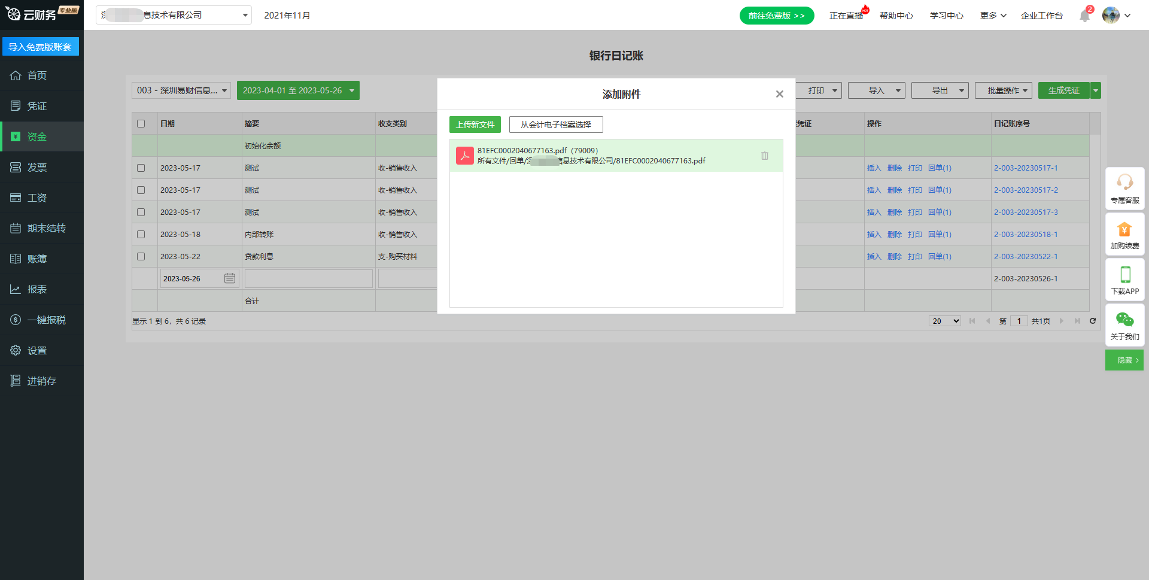
Task: Open 企业工作台 in the top bar
Action: [x=1042, y=16]
